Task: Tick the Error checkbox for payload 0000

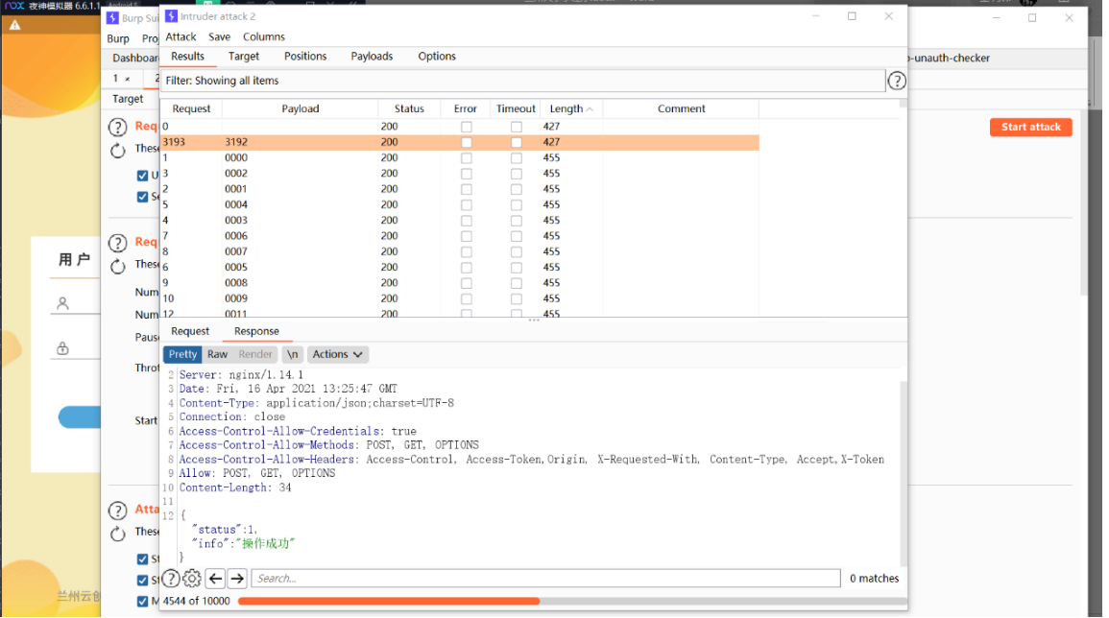Action: point(466,157)
